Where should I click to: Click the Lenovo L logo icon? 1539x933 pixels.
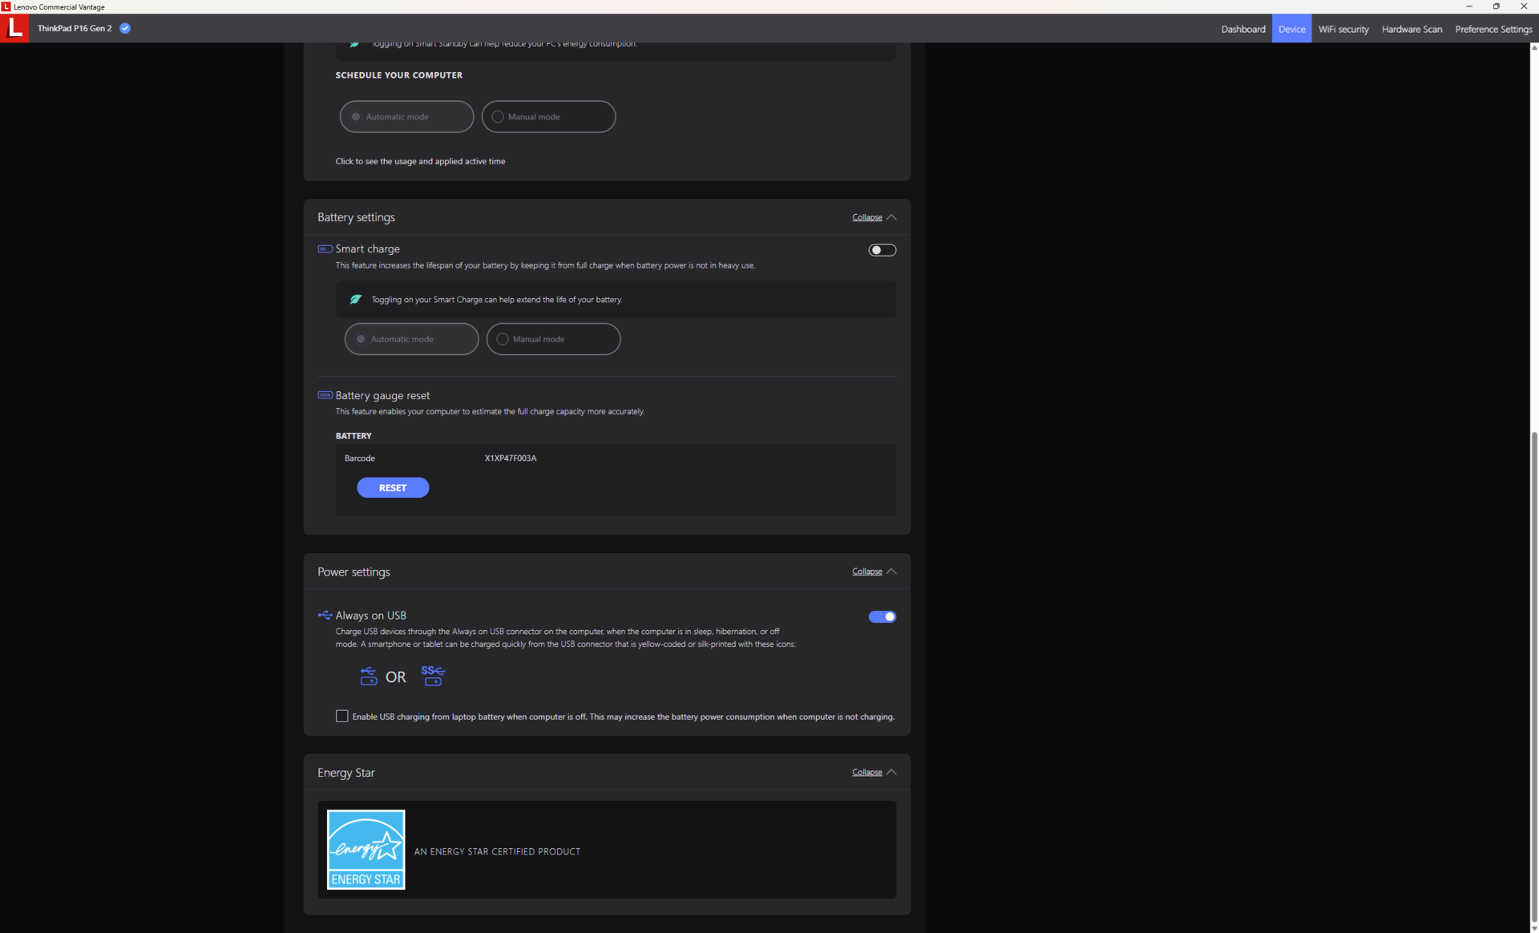tap(14, 28)
